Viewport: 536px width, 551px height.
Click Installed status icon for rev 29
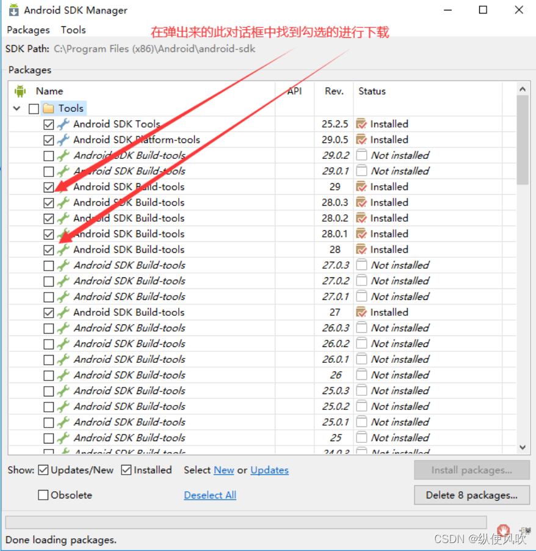[361, 186]
